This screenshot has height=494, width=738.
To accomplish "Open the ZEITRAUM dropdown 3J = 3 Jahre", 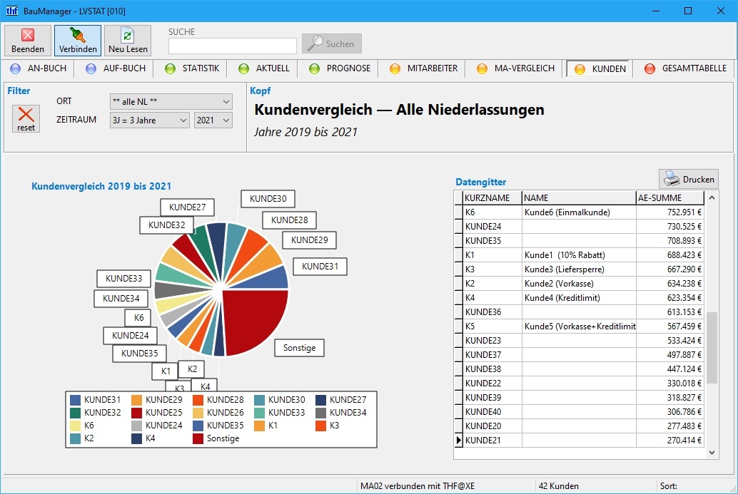I will click(x=150, y=120).
